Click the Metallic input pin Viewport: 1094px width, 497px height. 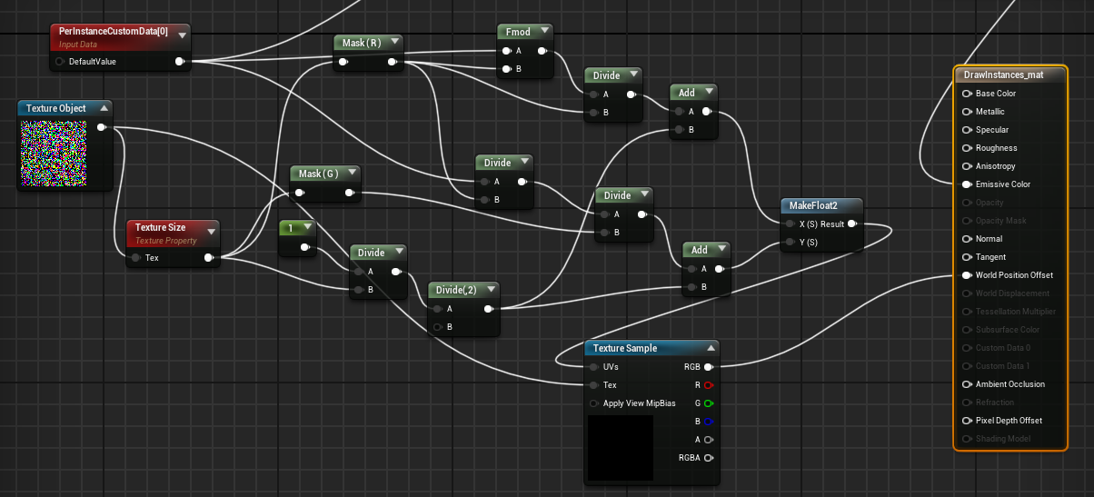[966, 112]
